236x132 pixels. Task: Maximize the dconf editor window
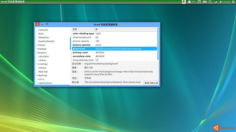pyautogui.click(x=47, y=24)
